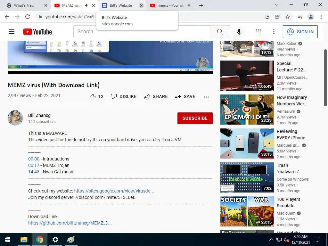Open the sites.google.com website link

(x=114, y=191)
